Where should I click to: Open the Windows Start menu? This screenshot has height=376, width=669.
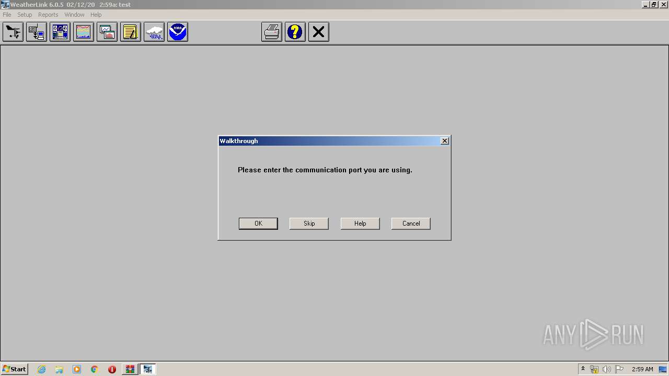[14, 369]
